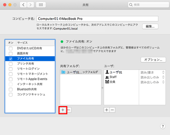
Task: Go forward with the right arrow
Action: pyautogui.click(x=31, y=5)
